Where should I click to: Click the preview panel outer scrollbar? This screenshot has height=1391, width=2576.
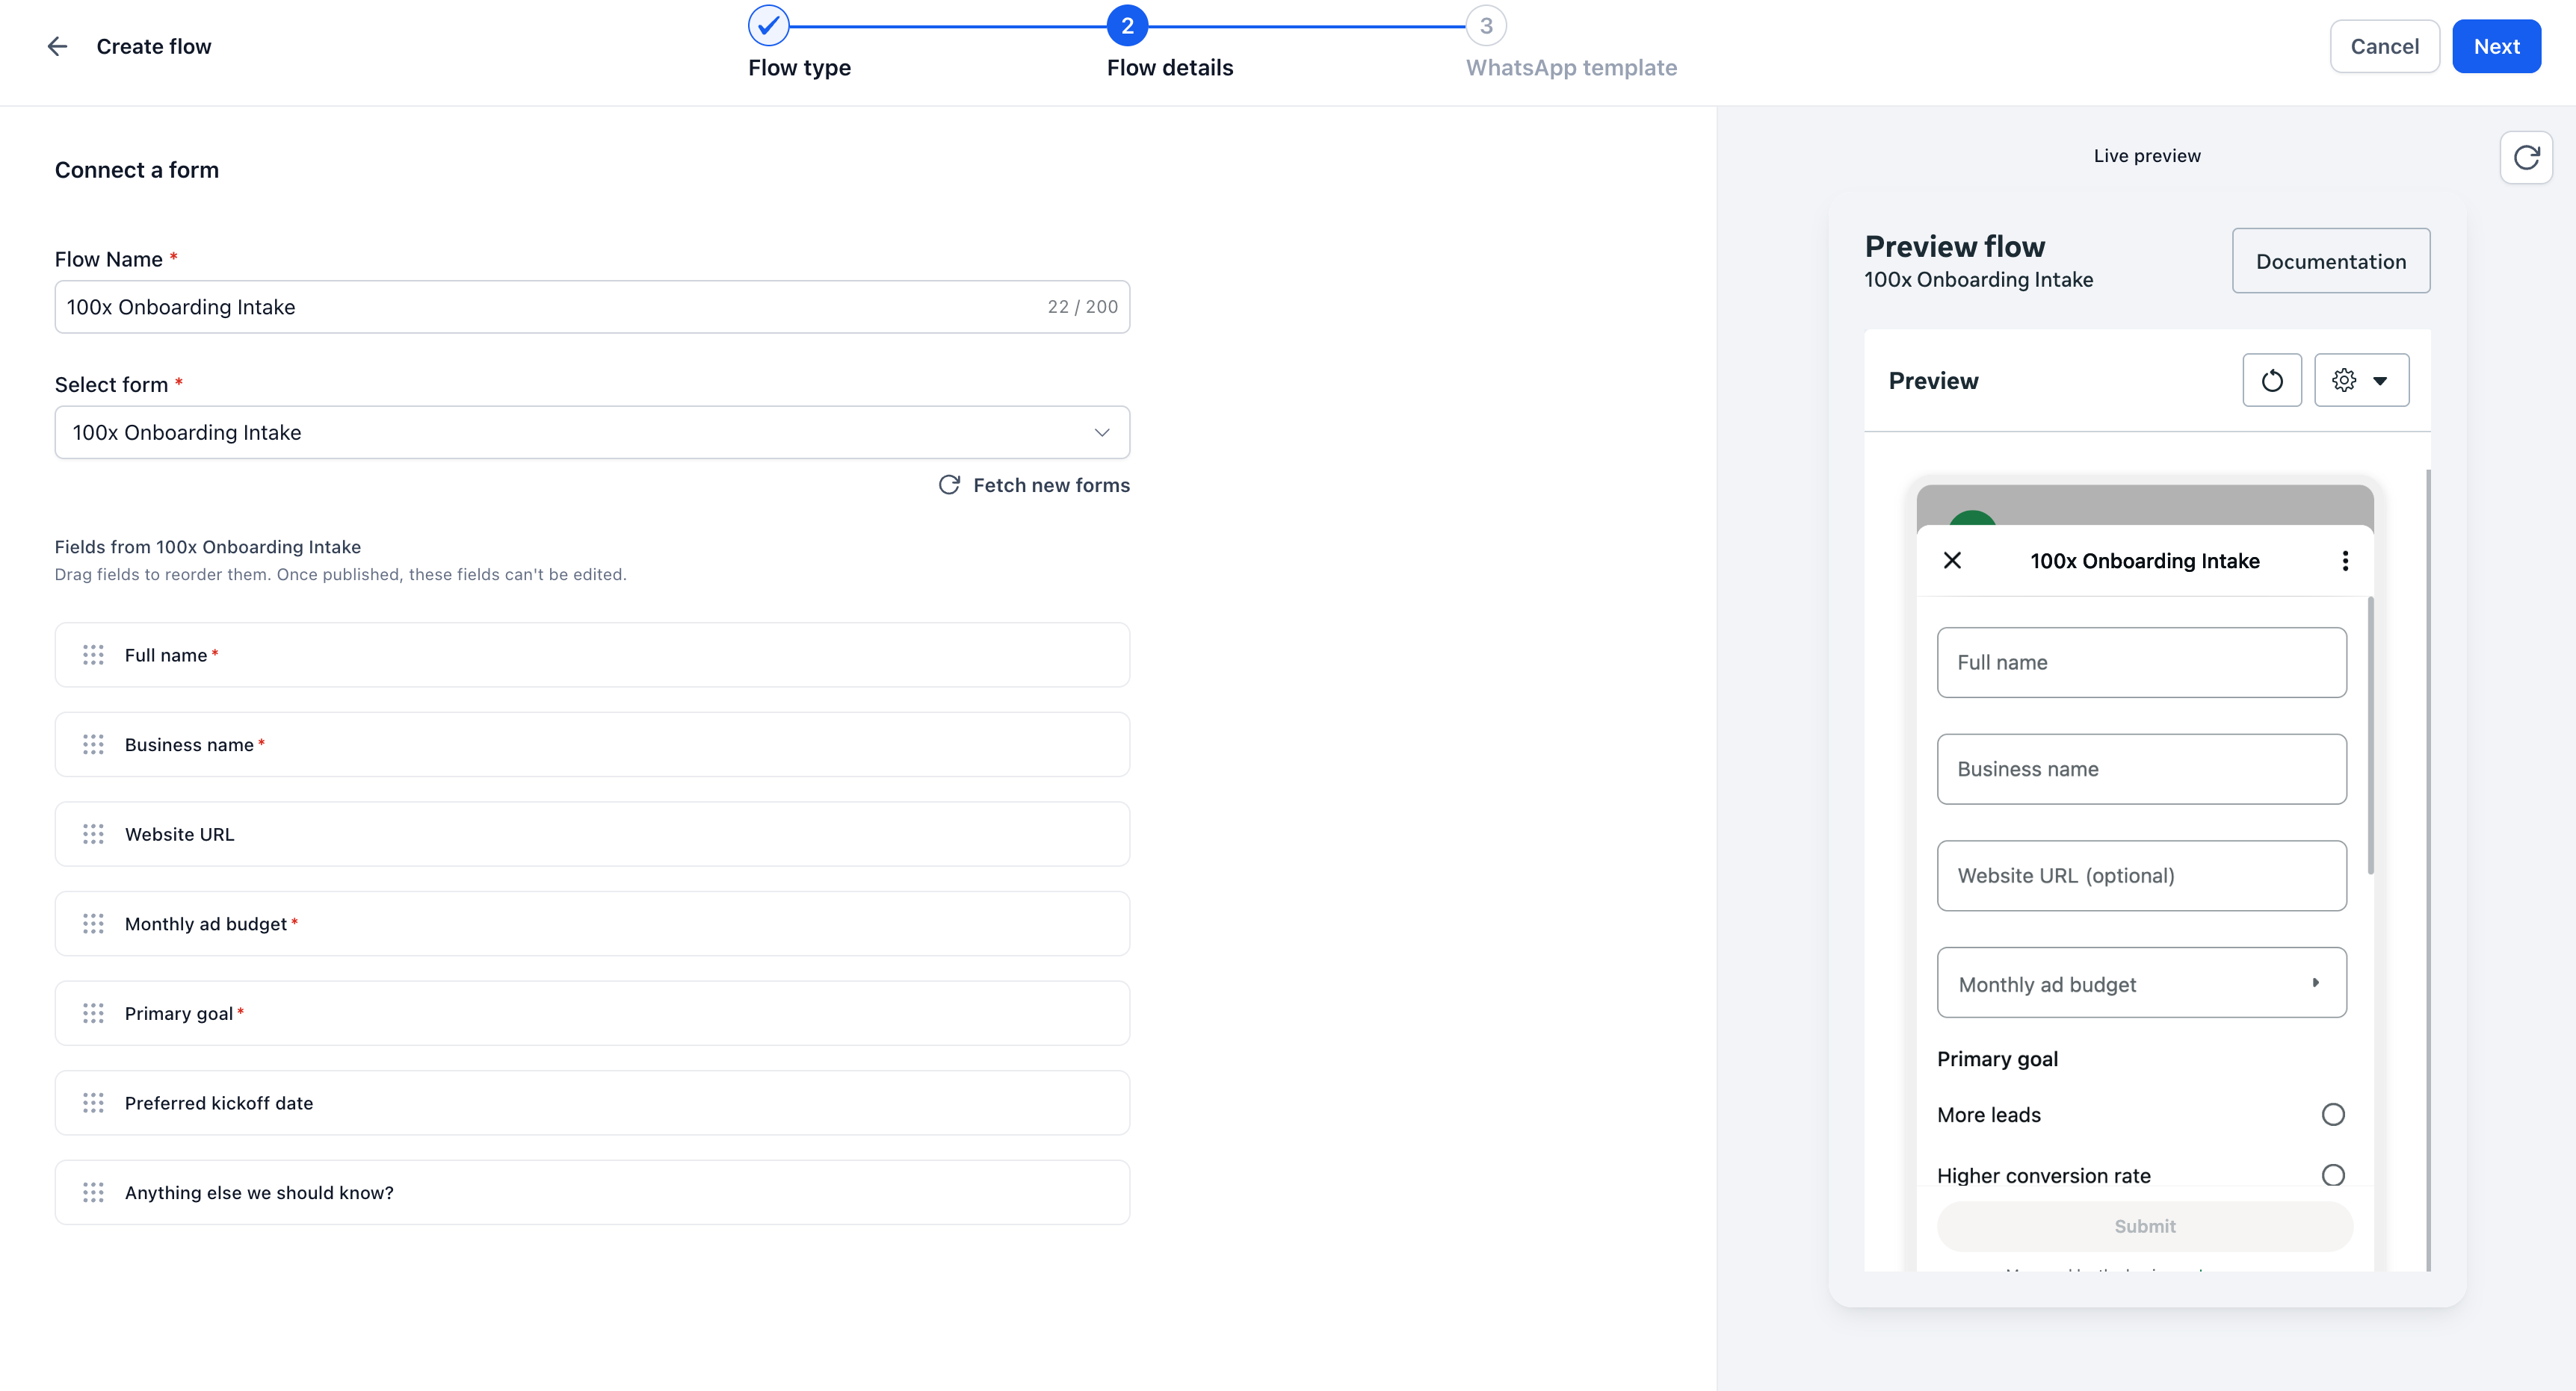2428,869
